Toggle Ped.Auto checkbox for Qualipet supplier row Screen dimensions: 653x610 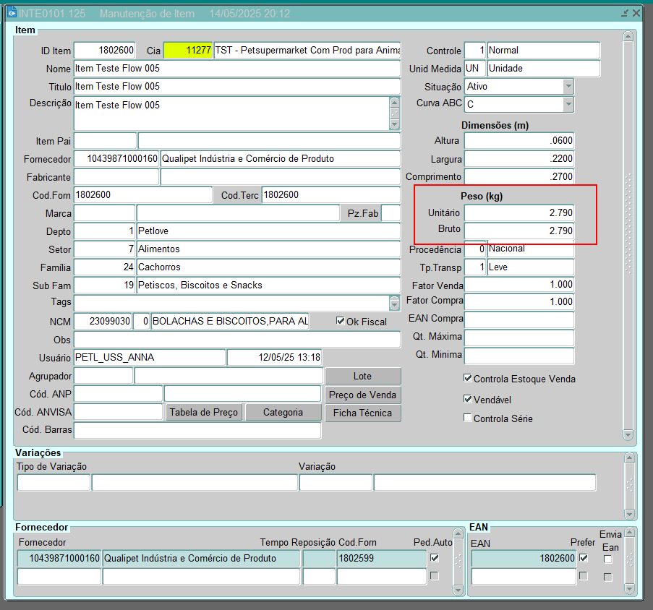coord(435,558)
